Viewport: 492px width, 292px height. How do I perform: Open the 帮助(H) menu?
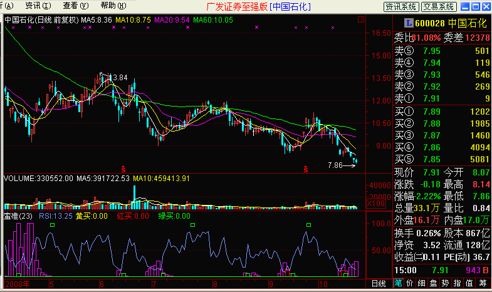[x=113, y=6]
